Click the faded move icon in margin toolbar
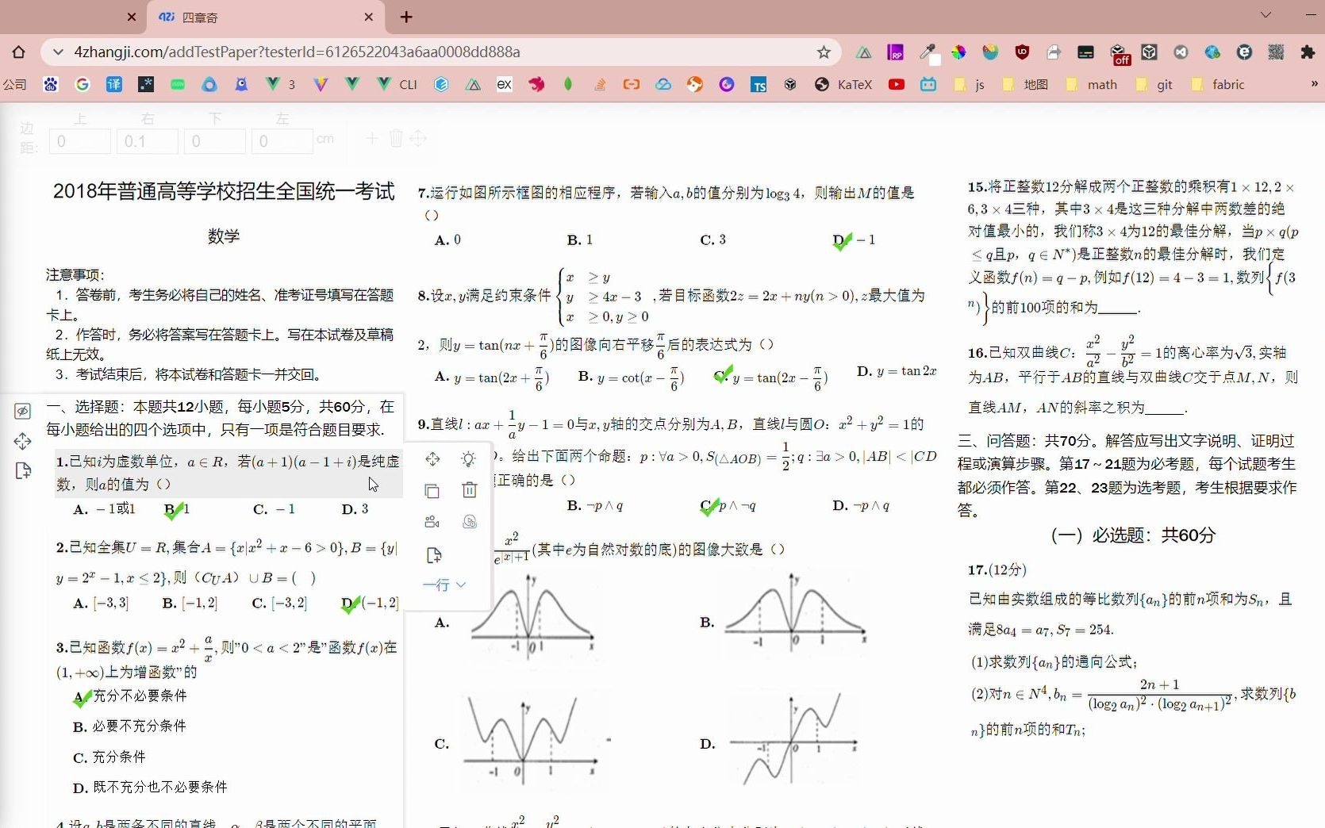1325x828 pixels. 418,139
